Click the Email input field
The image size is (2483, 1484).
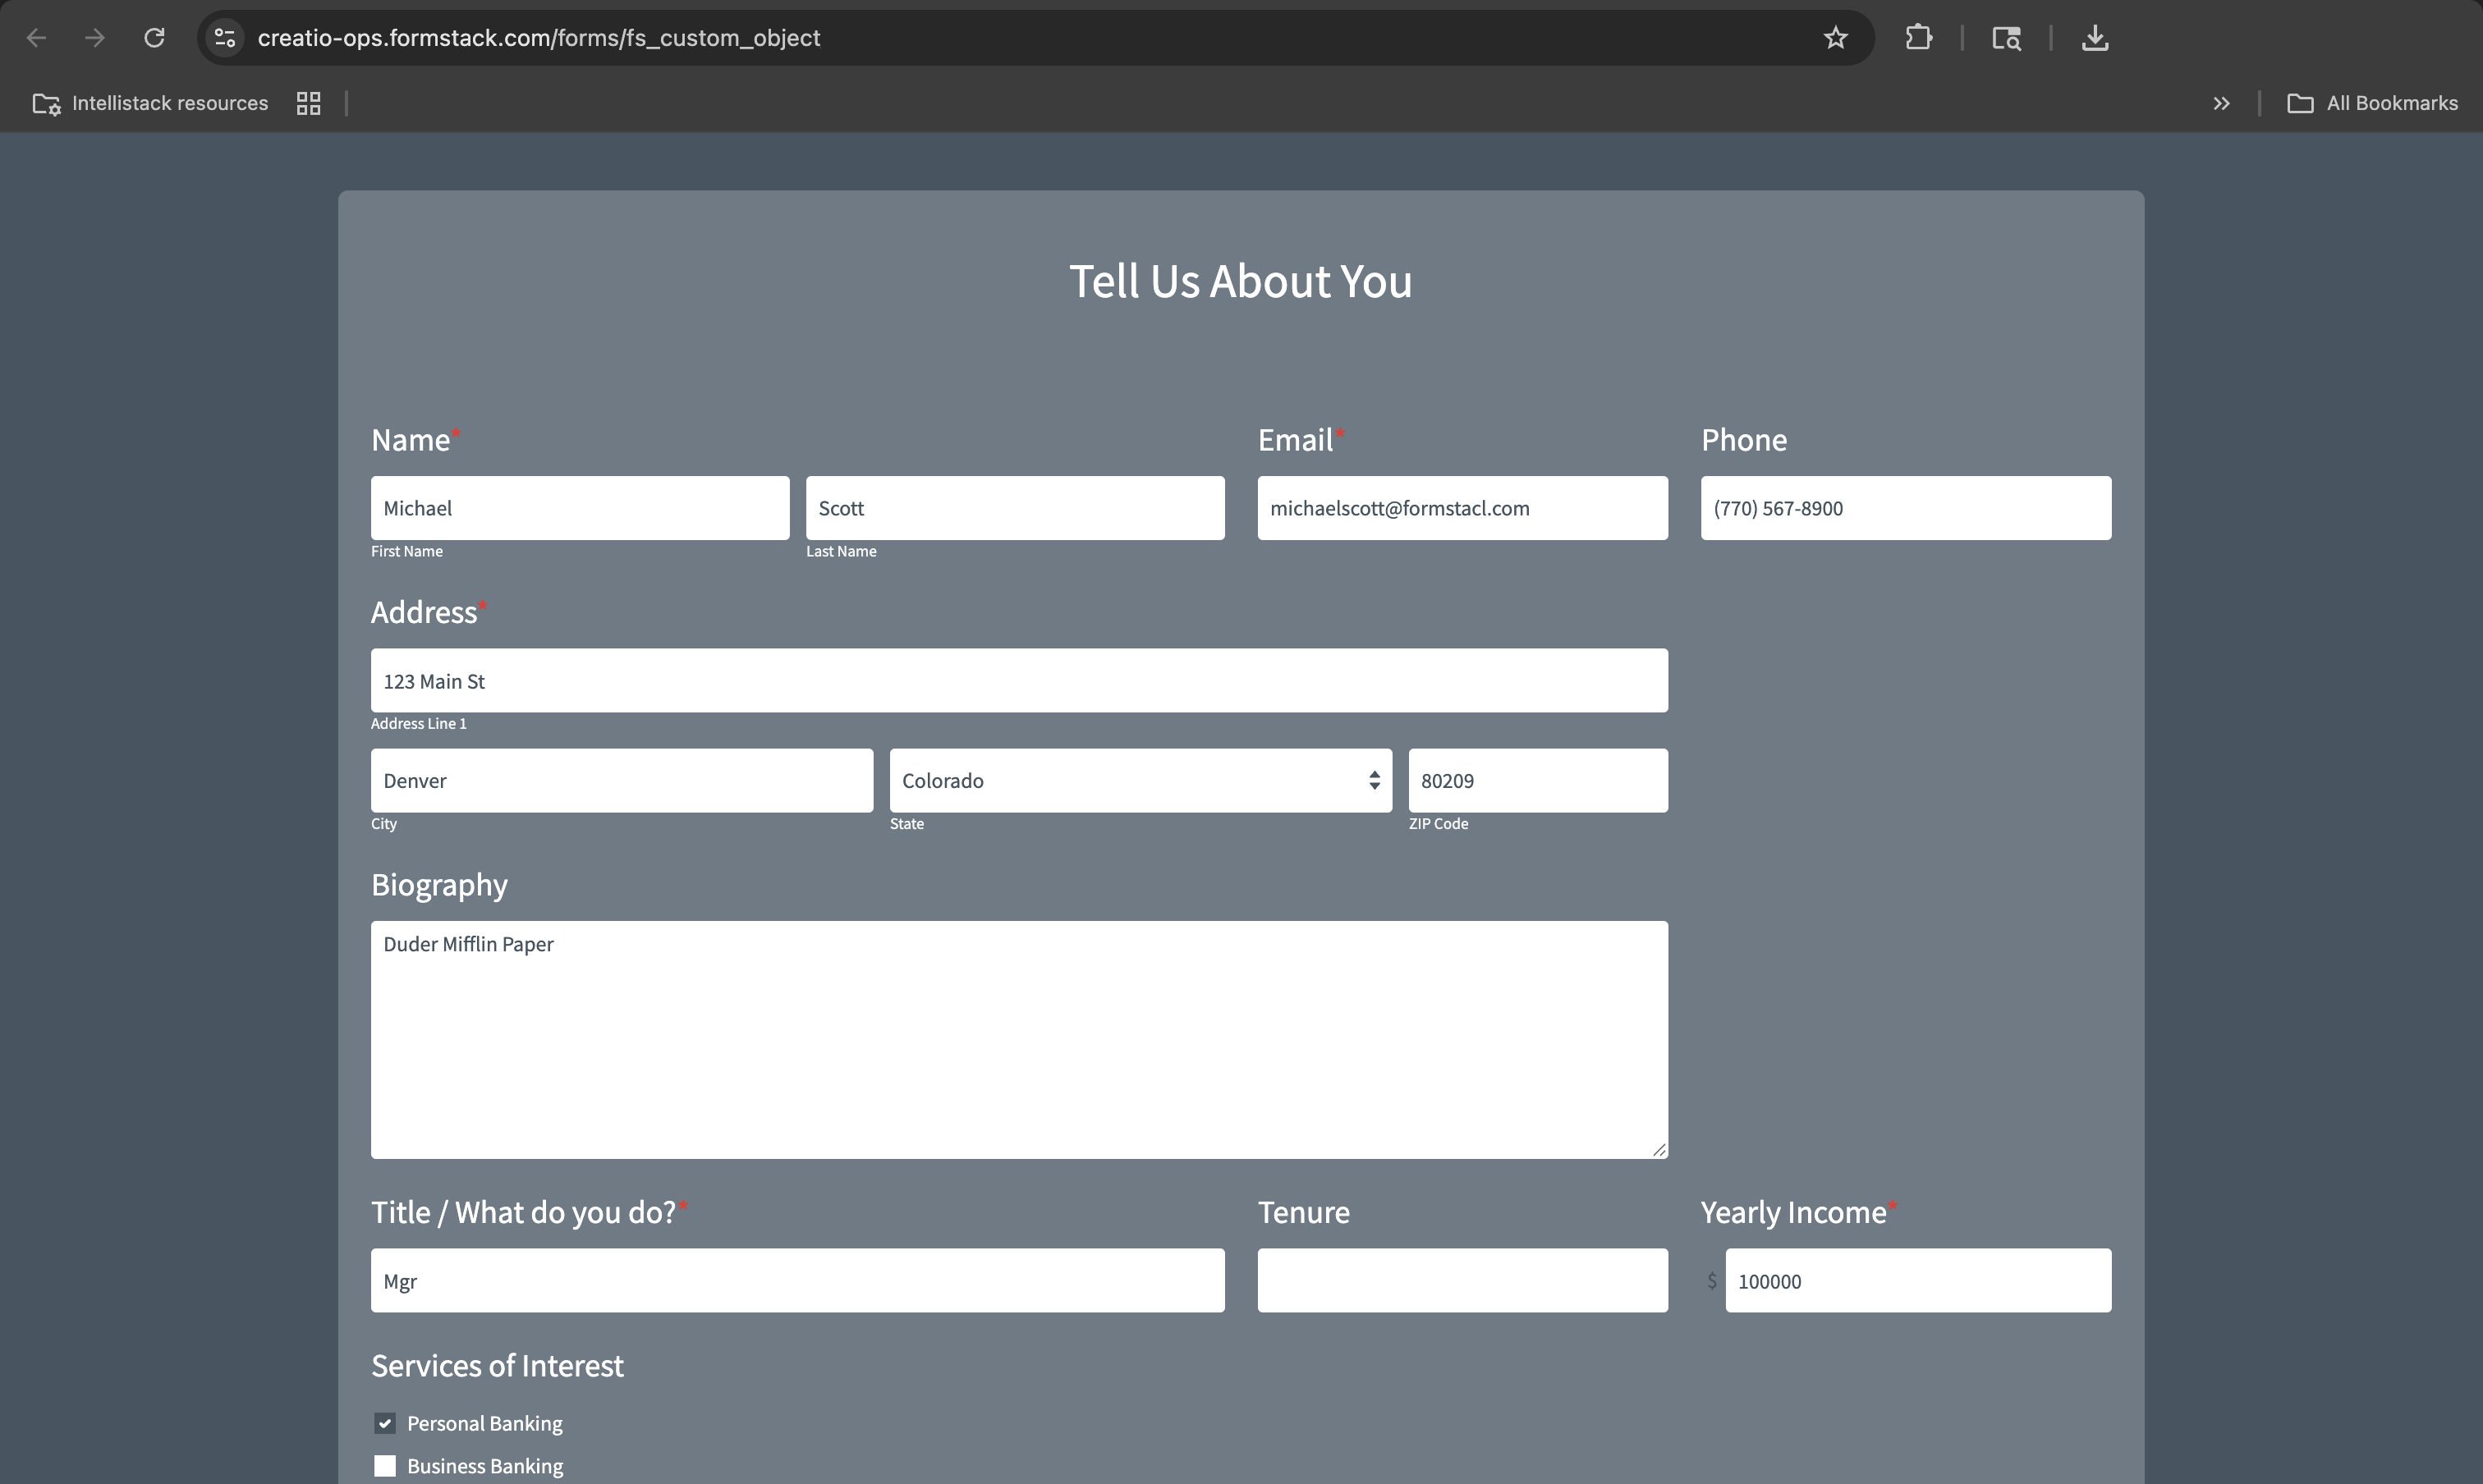click(x=1462, y=508)
